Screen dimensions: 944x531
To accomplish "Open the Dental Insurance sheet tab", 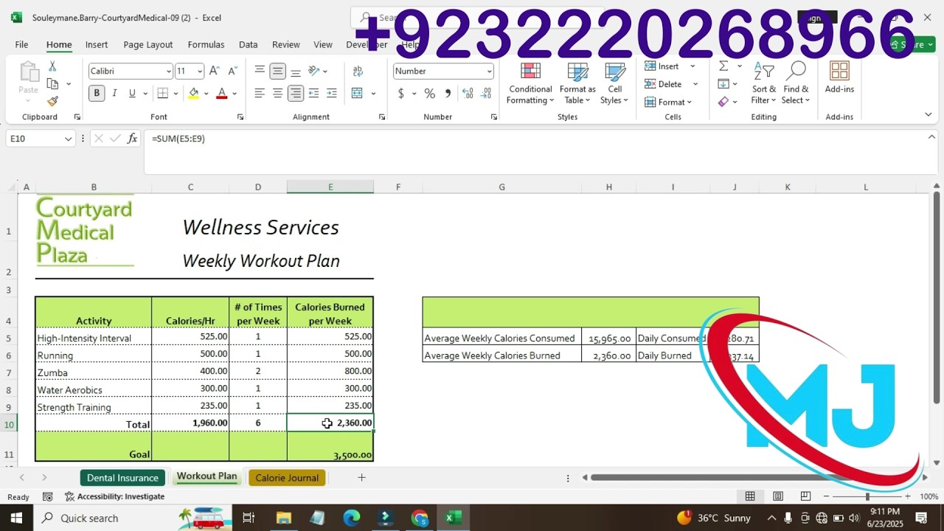I will (x=122, y=478).
